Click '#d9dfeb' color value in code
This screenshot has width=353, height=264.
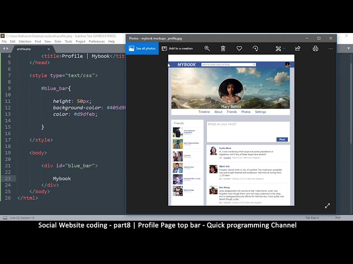(84, 114)
